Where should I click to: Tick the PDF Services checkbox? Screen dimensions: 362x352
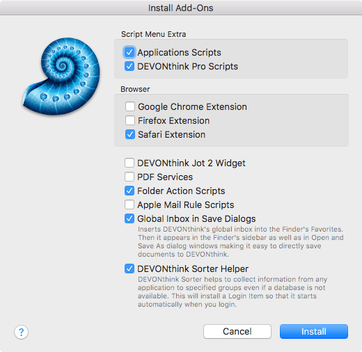pyautogui.click(x=129, y=177)
